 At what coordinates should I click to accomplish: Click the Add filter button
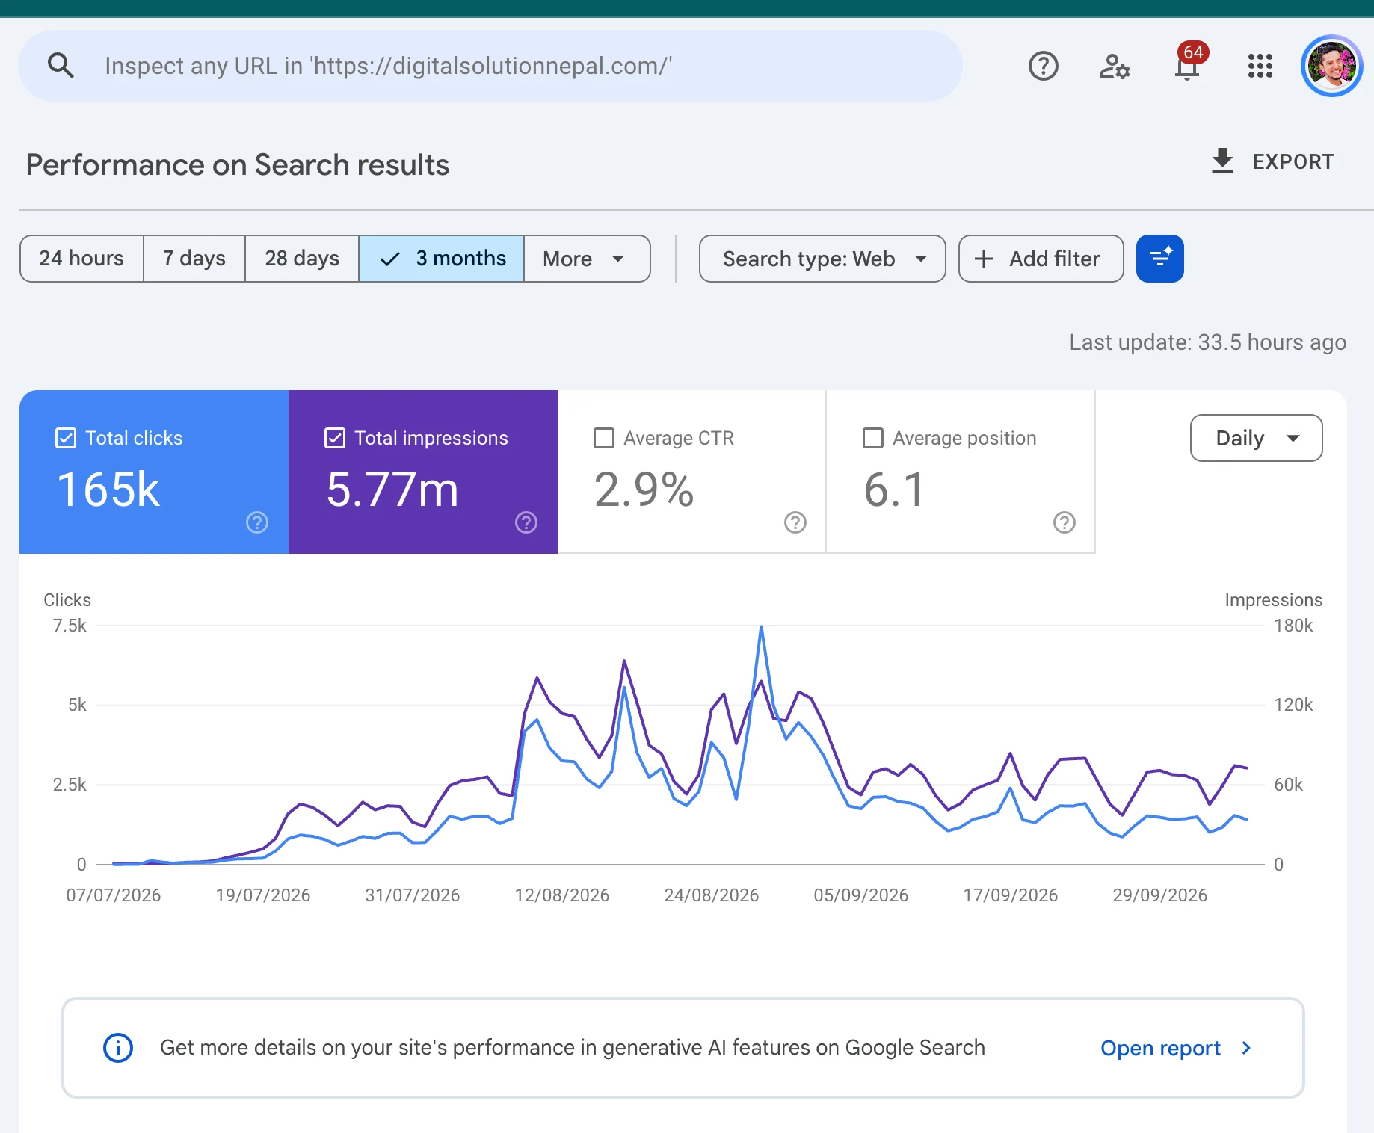(x=1041, y=259)
